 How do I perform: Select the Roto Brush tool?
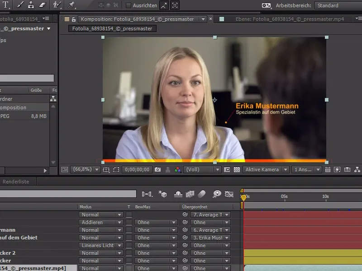[57, 5]
